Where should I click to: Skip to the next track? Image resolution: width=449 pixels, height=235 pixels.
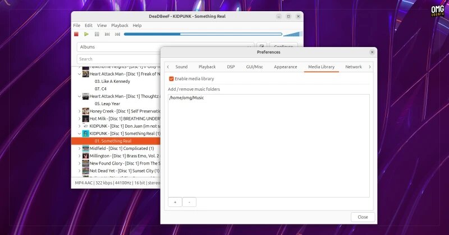[x=117, y=34]
